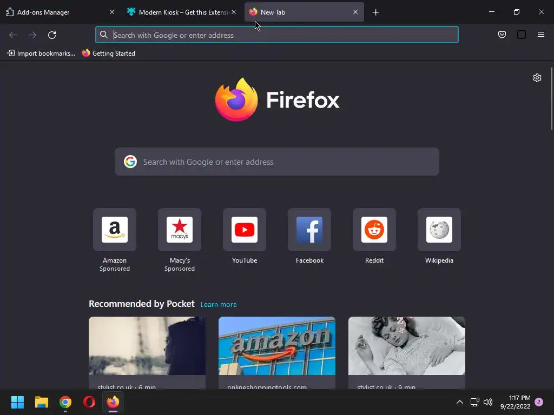Go back using the back arrow

click(13, 35)
